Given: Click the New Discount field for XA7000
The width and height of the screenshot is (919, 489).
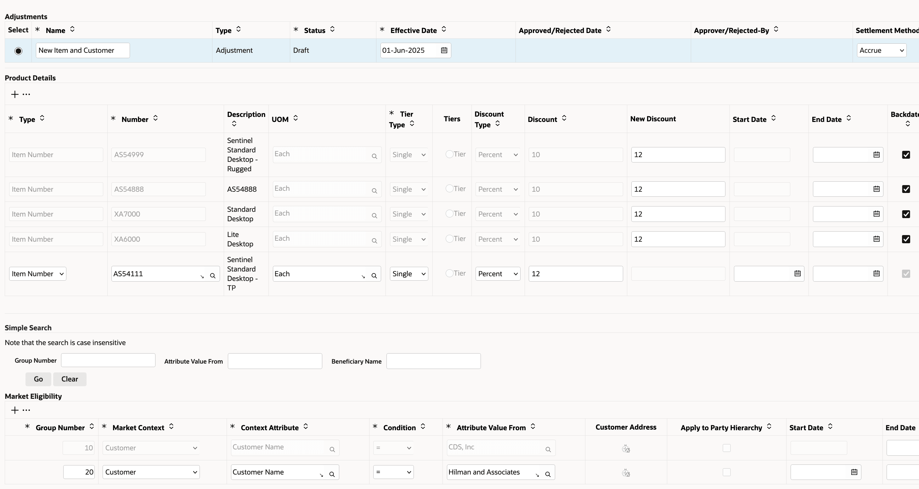Looking at the screenshot, I should pos(678,214).
